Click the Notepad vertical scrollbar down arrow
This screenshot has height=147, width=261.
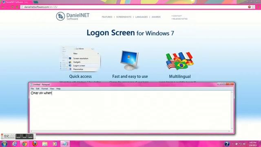[x=232, y=129]
